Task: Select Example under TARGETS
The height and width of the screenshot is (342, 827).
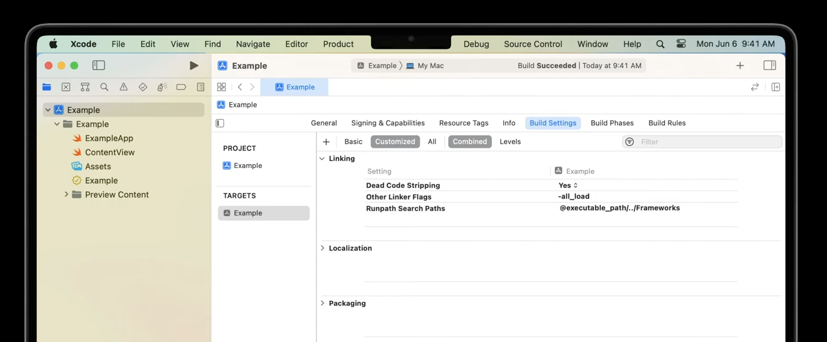Action: pos(264,213)
